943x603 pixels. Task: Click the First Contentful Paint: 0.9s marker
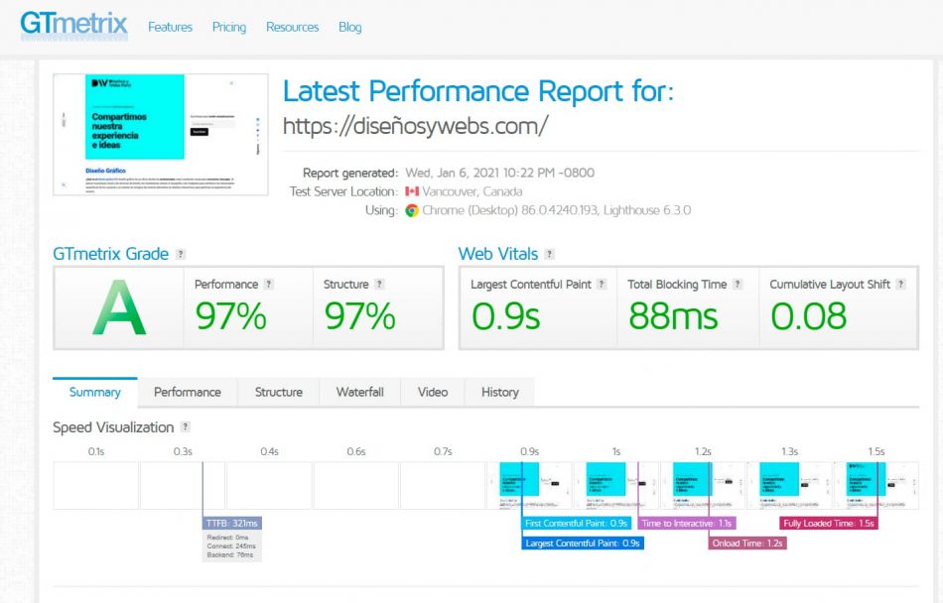(576, 523)
